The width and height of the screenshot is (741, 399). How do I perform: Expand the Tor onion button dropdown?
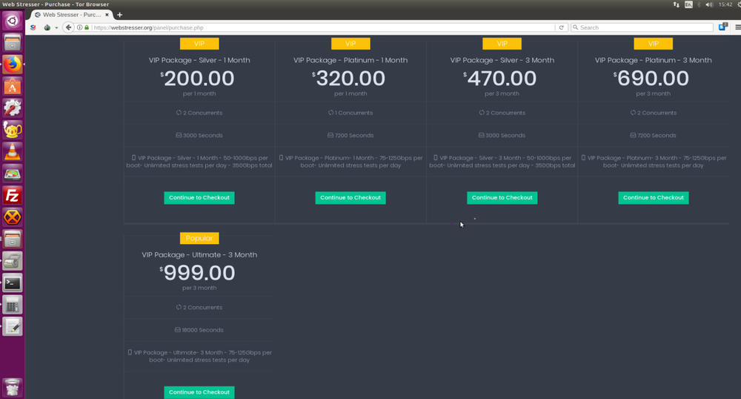(x=50, y=27)
